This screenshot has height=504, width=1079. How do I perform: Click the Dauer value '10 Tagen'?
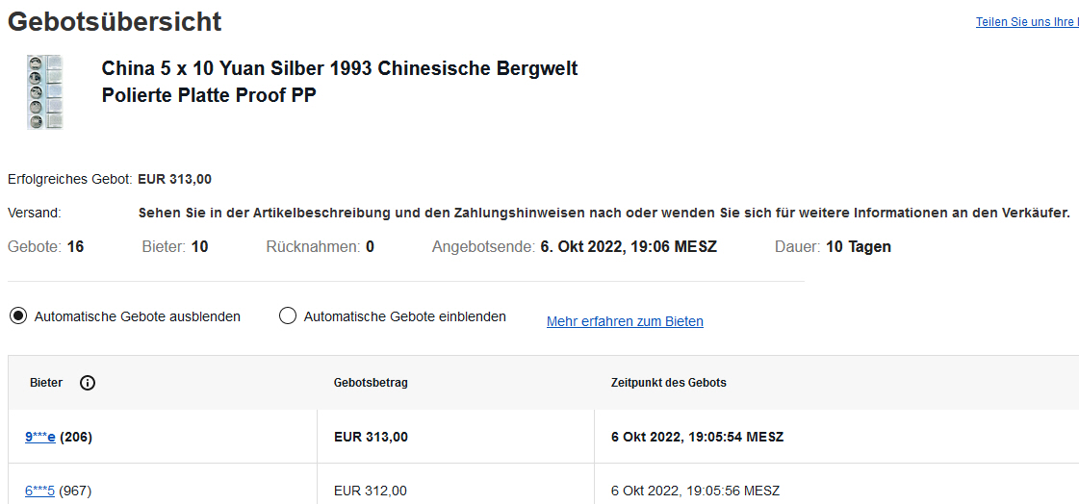point(858,247)
